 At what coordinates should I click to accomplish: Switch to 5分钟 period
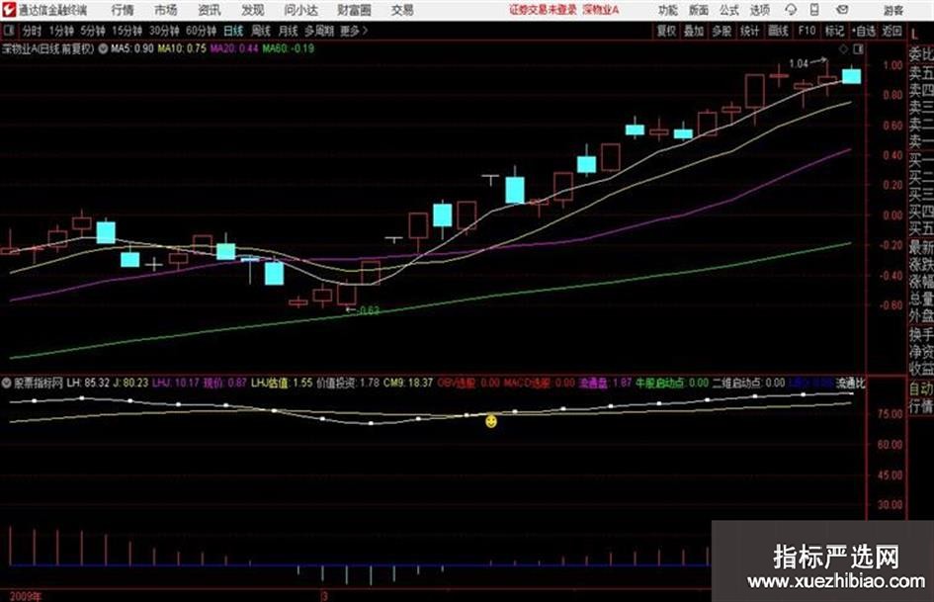click(x=92, y=31)
